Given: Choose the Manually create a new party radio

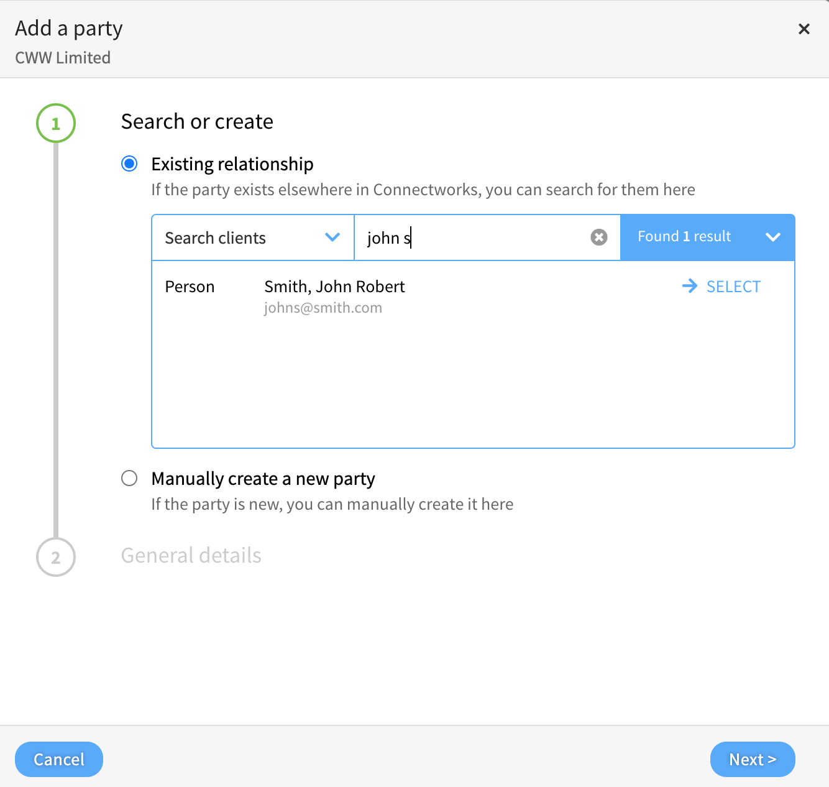Looking at the screenshot, I should tap(129, 478).
